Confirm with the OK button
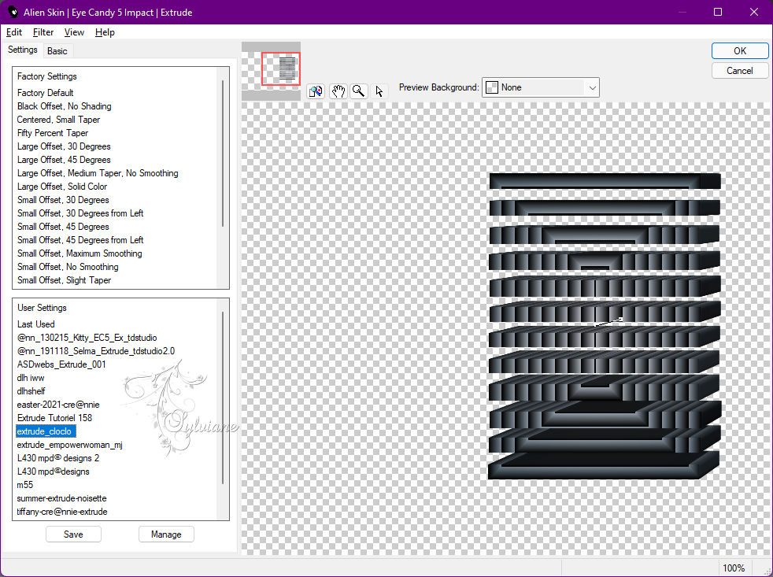Viewport: 773px width, 577px height. click(739, 51)
